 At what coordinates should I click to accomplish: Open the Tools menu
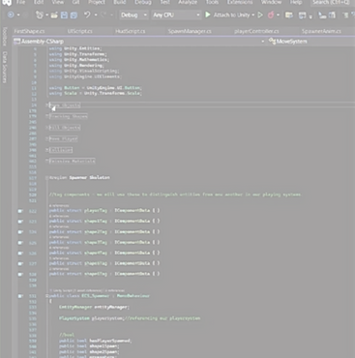[212, 2]
